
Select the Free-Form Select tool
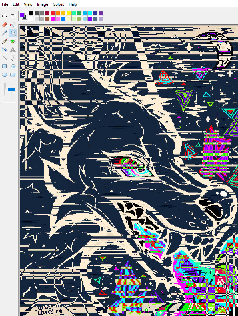pyautogui.click(x=5, y=16)
